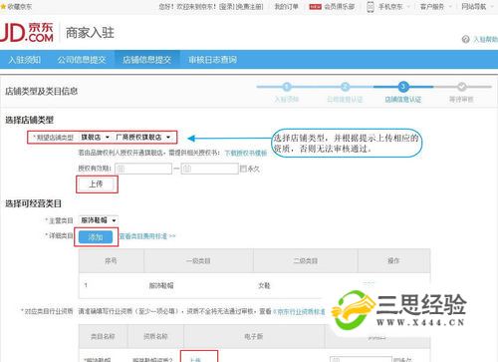Open the authorization start date calendar icon

(121, 169)
